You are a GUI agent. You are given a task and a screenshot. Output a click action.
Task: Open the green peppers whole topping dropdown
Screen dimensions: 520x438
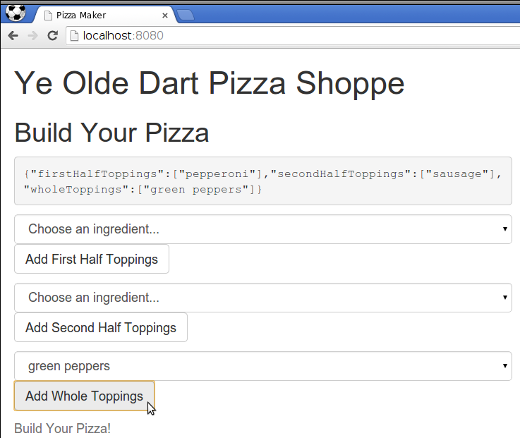[263, 366]
